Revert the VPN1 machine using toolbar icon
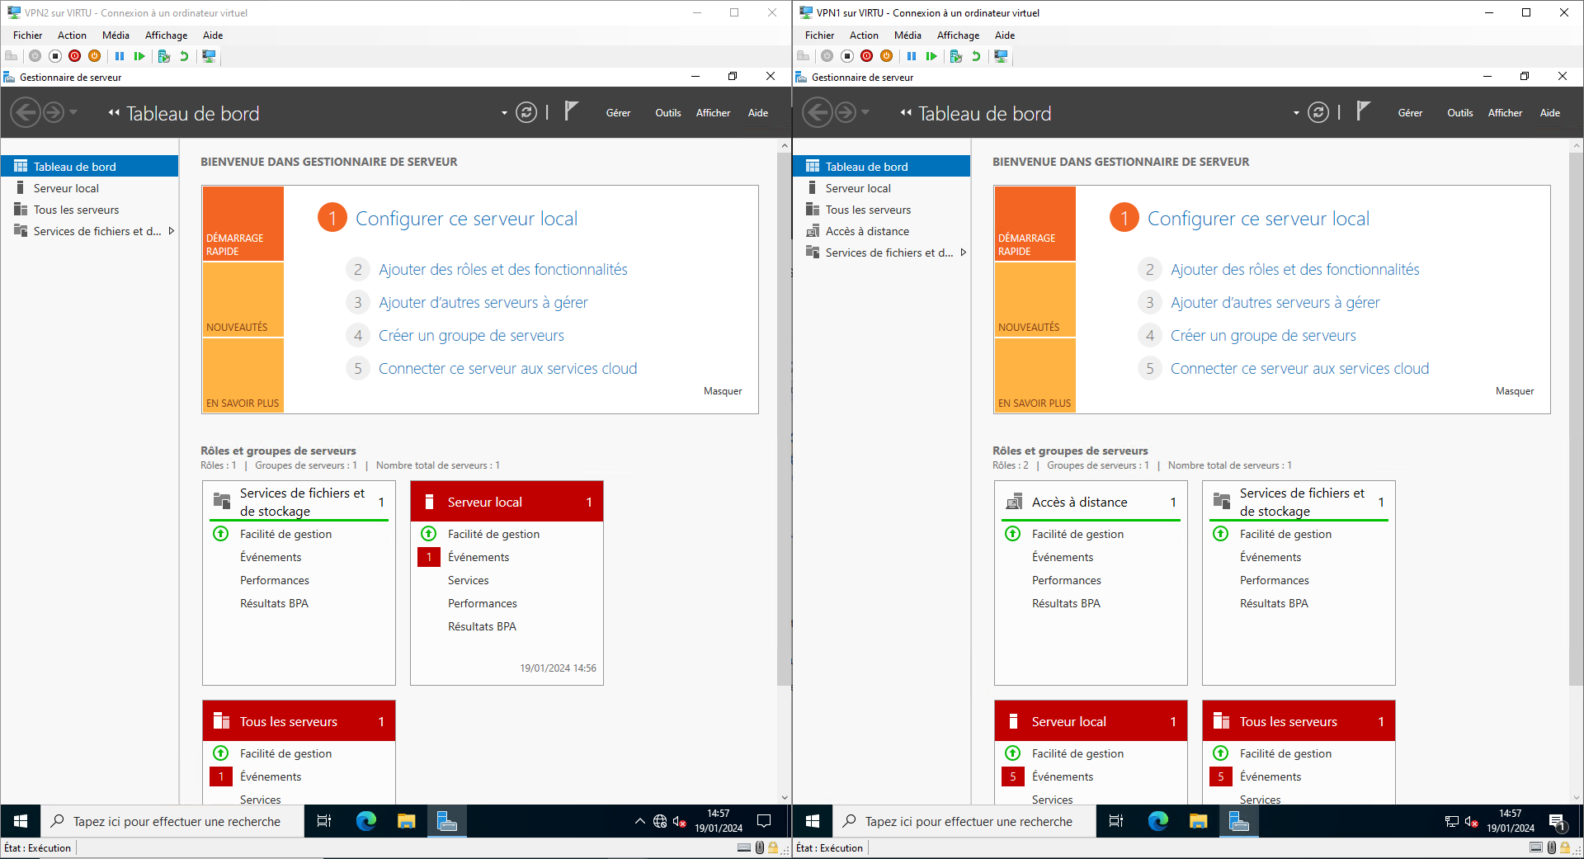Viewport: 1584px width, 859px height. [976, 56]
